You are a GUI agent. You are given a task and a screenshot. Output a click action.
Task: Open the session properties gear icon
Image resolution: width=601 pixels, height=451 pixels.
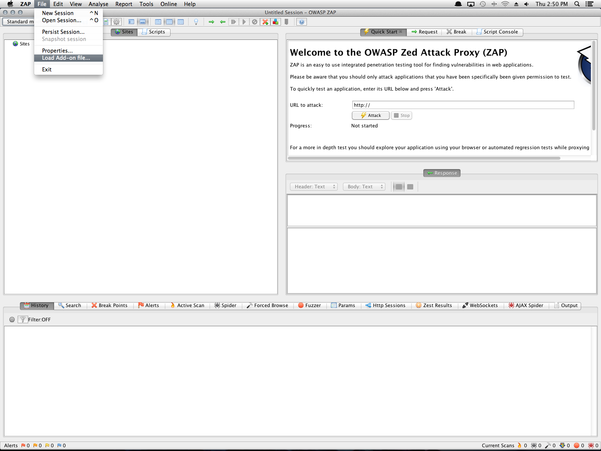tap(116, 22)
